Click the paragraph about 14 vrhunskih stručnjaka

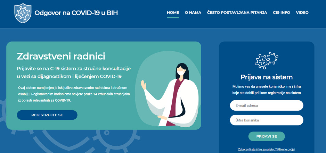(74, 94)
